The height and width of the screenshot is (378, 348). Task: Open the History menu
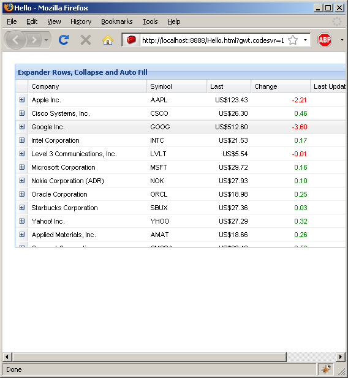pyautogui.click(x=81, y=21)
